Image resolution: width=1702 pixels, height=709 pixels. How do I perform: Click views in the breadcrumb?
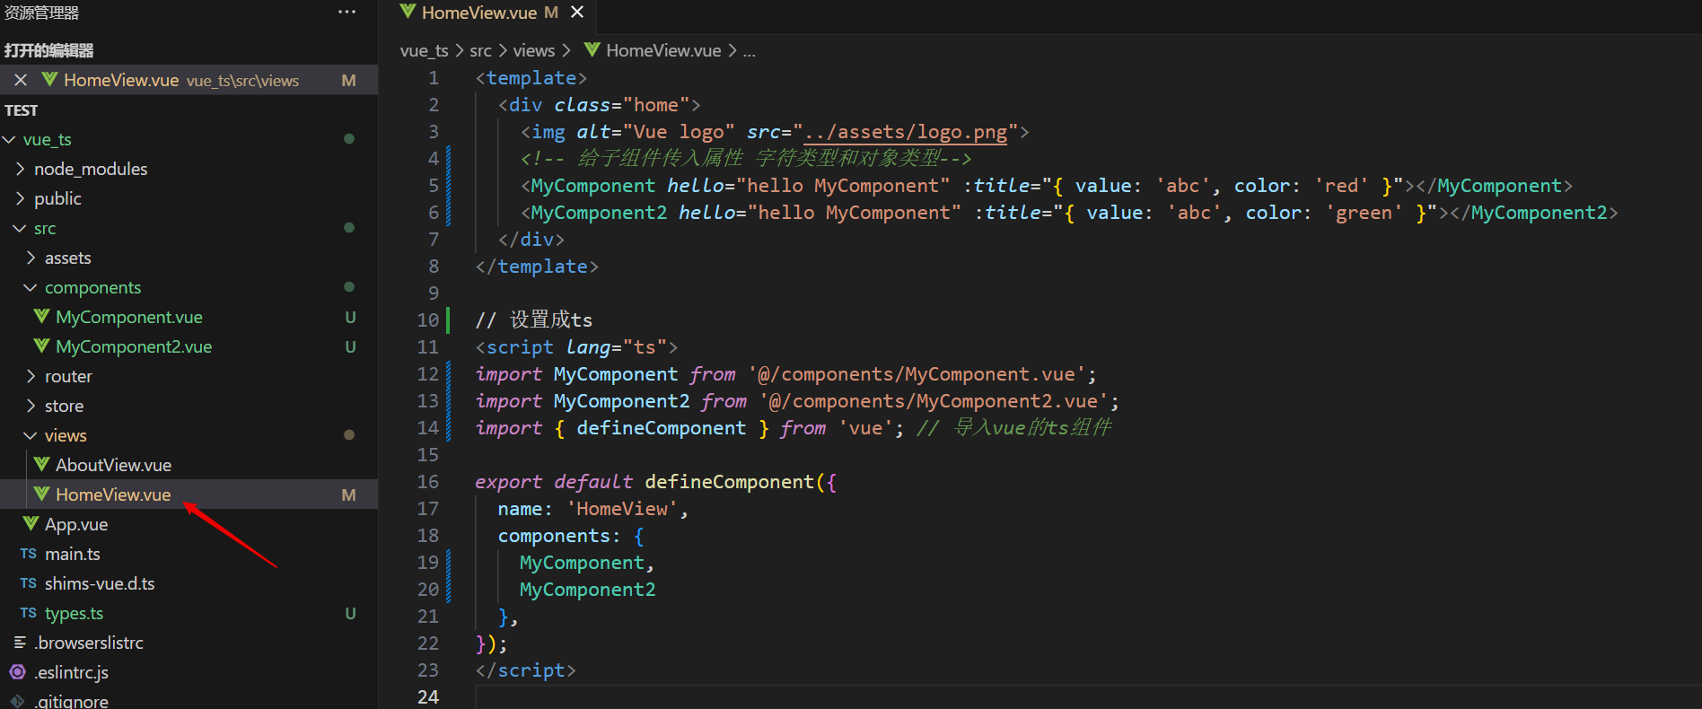point(534,50)
